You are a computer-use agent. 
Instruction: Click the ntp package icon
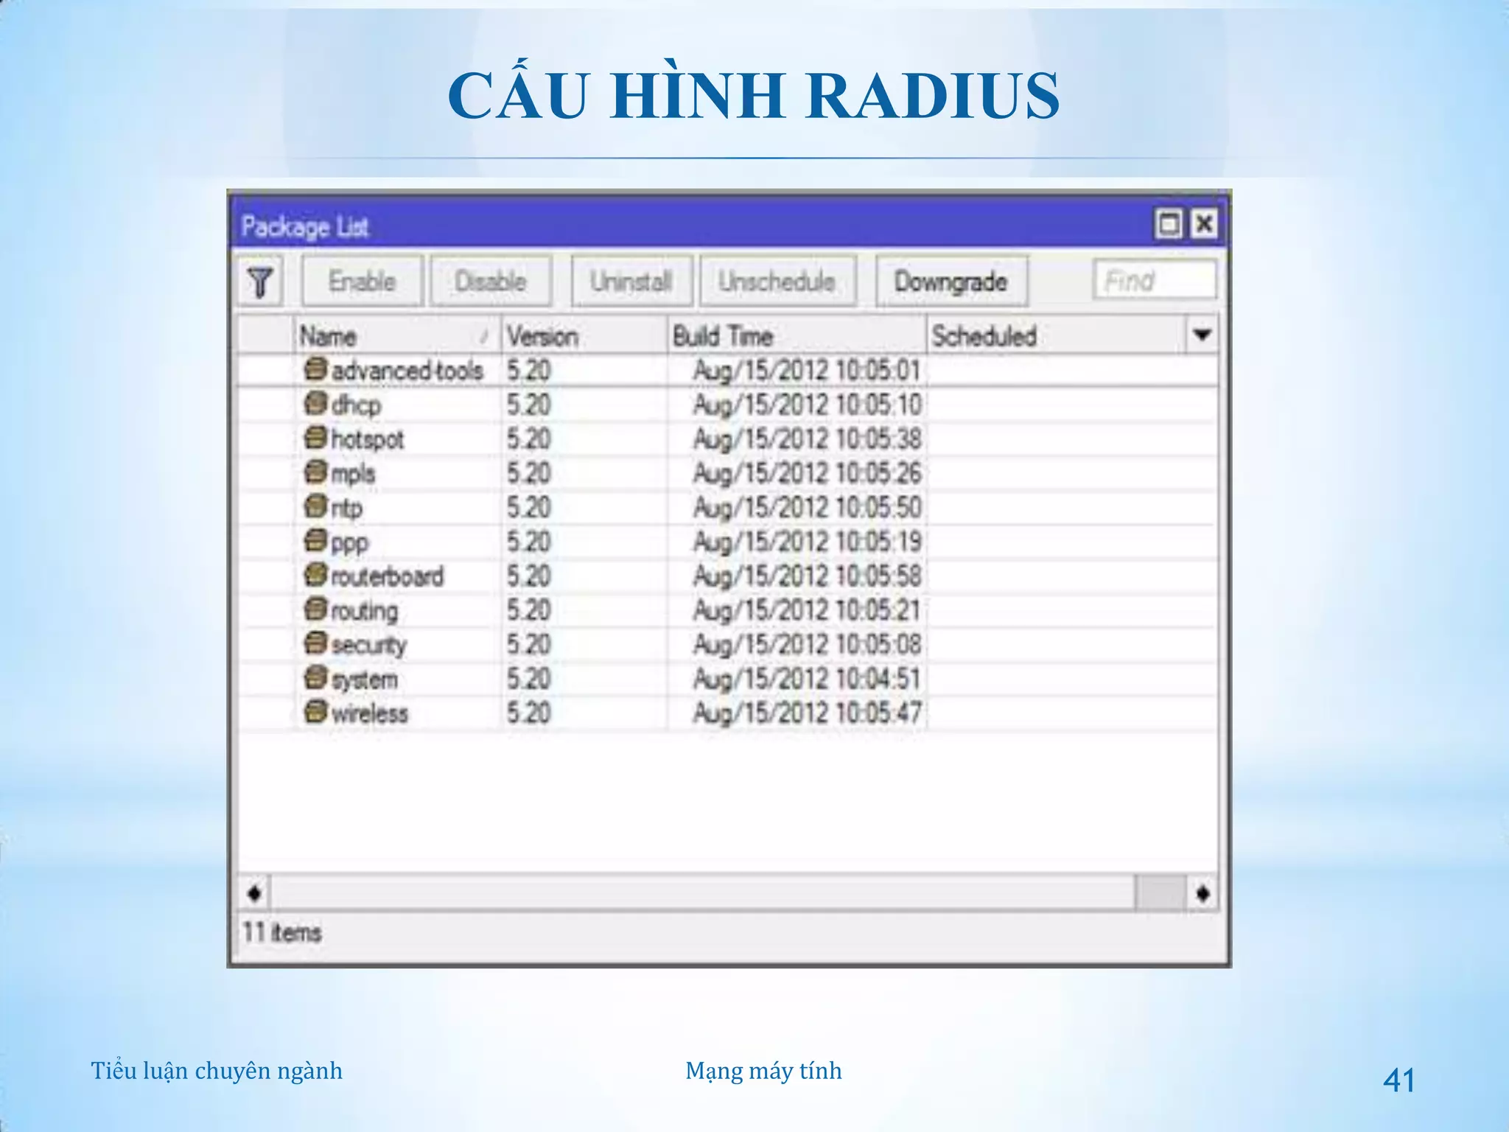point(315,506)
